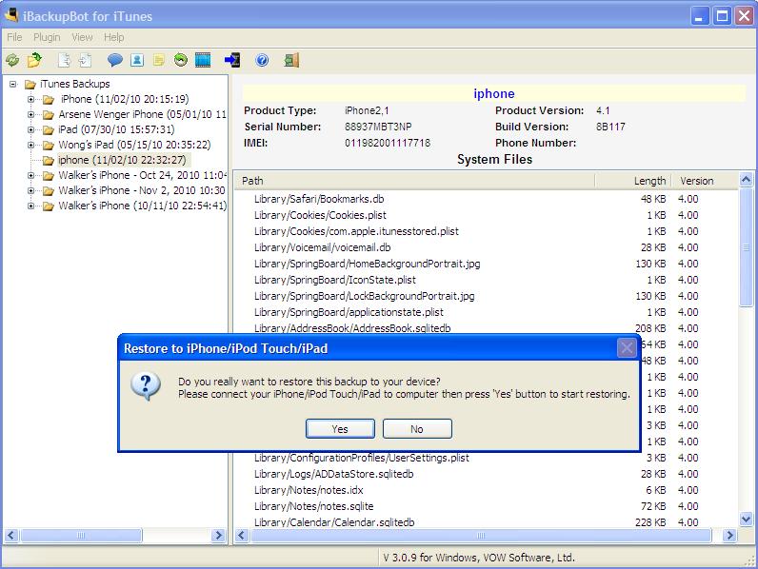Viewport: 758px width, 569px height.
Task: Click tree panel scroll right arrow
Action: [x=218, y=535]
